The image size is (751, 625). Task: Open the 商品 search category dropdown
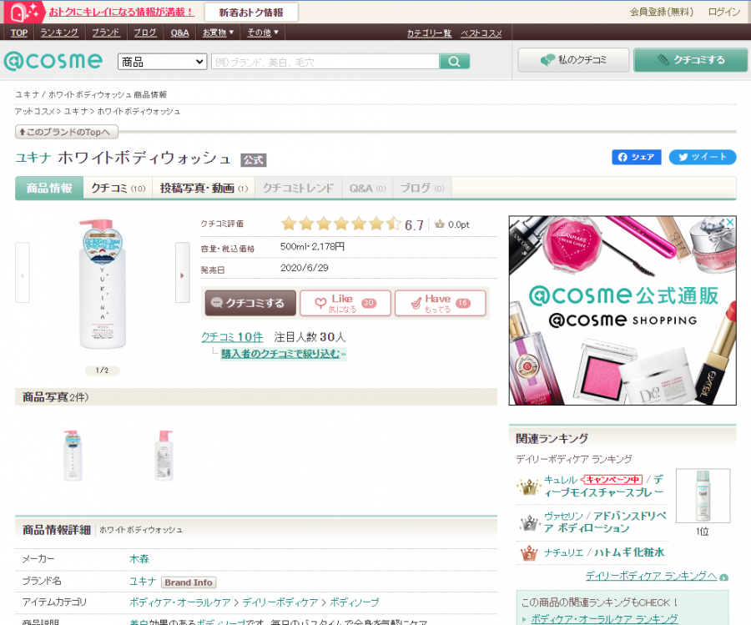coord(163,62)
